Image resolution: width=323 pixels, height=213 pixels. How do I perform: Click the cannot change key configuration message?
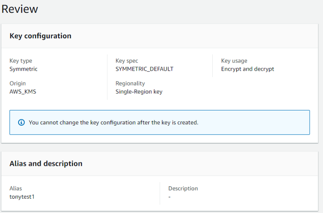114,122
